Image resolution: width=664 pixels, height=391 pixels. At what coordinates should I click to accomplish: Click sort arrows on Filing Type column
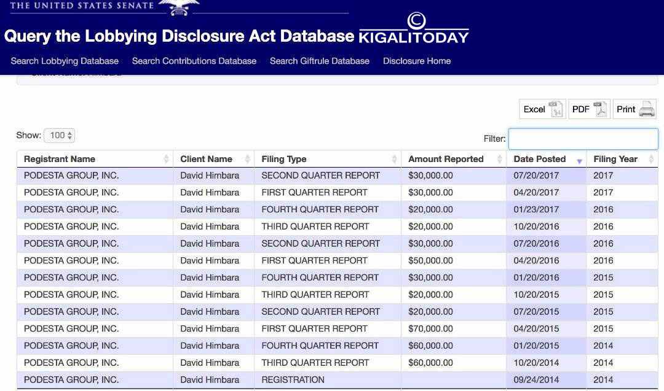tap(394, 160)
